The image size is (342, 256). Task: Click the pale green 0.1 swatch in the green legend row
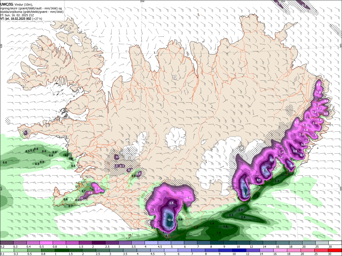(x=7, y=250)
